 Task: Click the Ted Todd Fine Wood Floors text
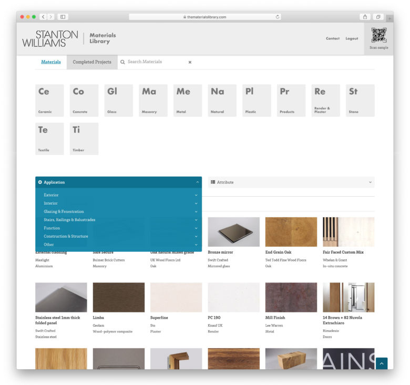[286, 260]
